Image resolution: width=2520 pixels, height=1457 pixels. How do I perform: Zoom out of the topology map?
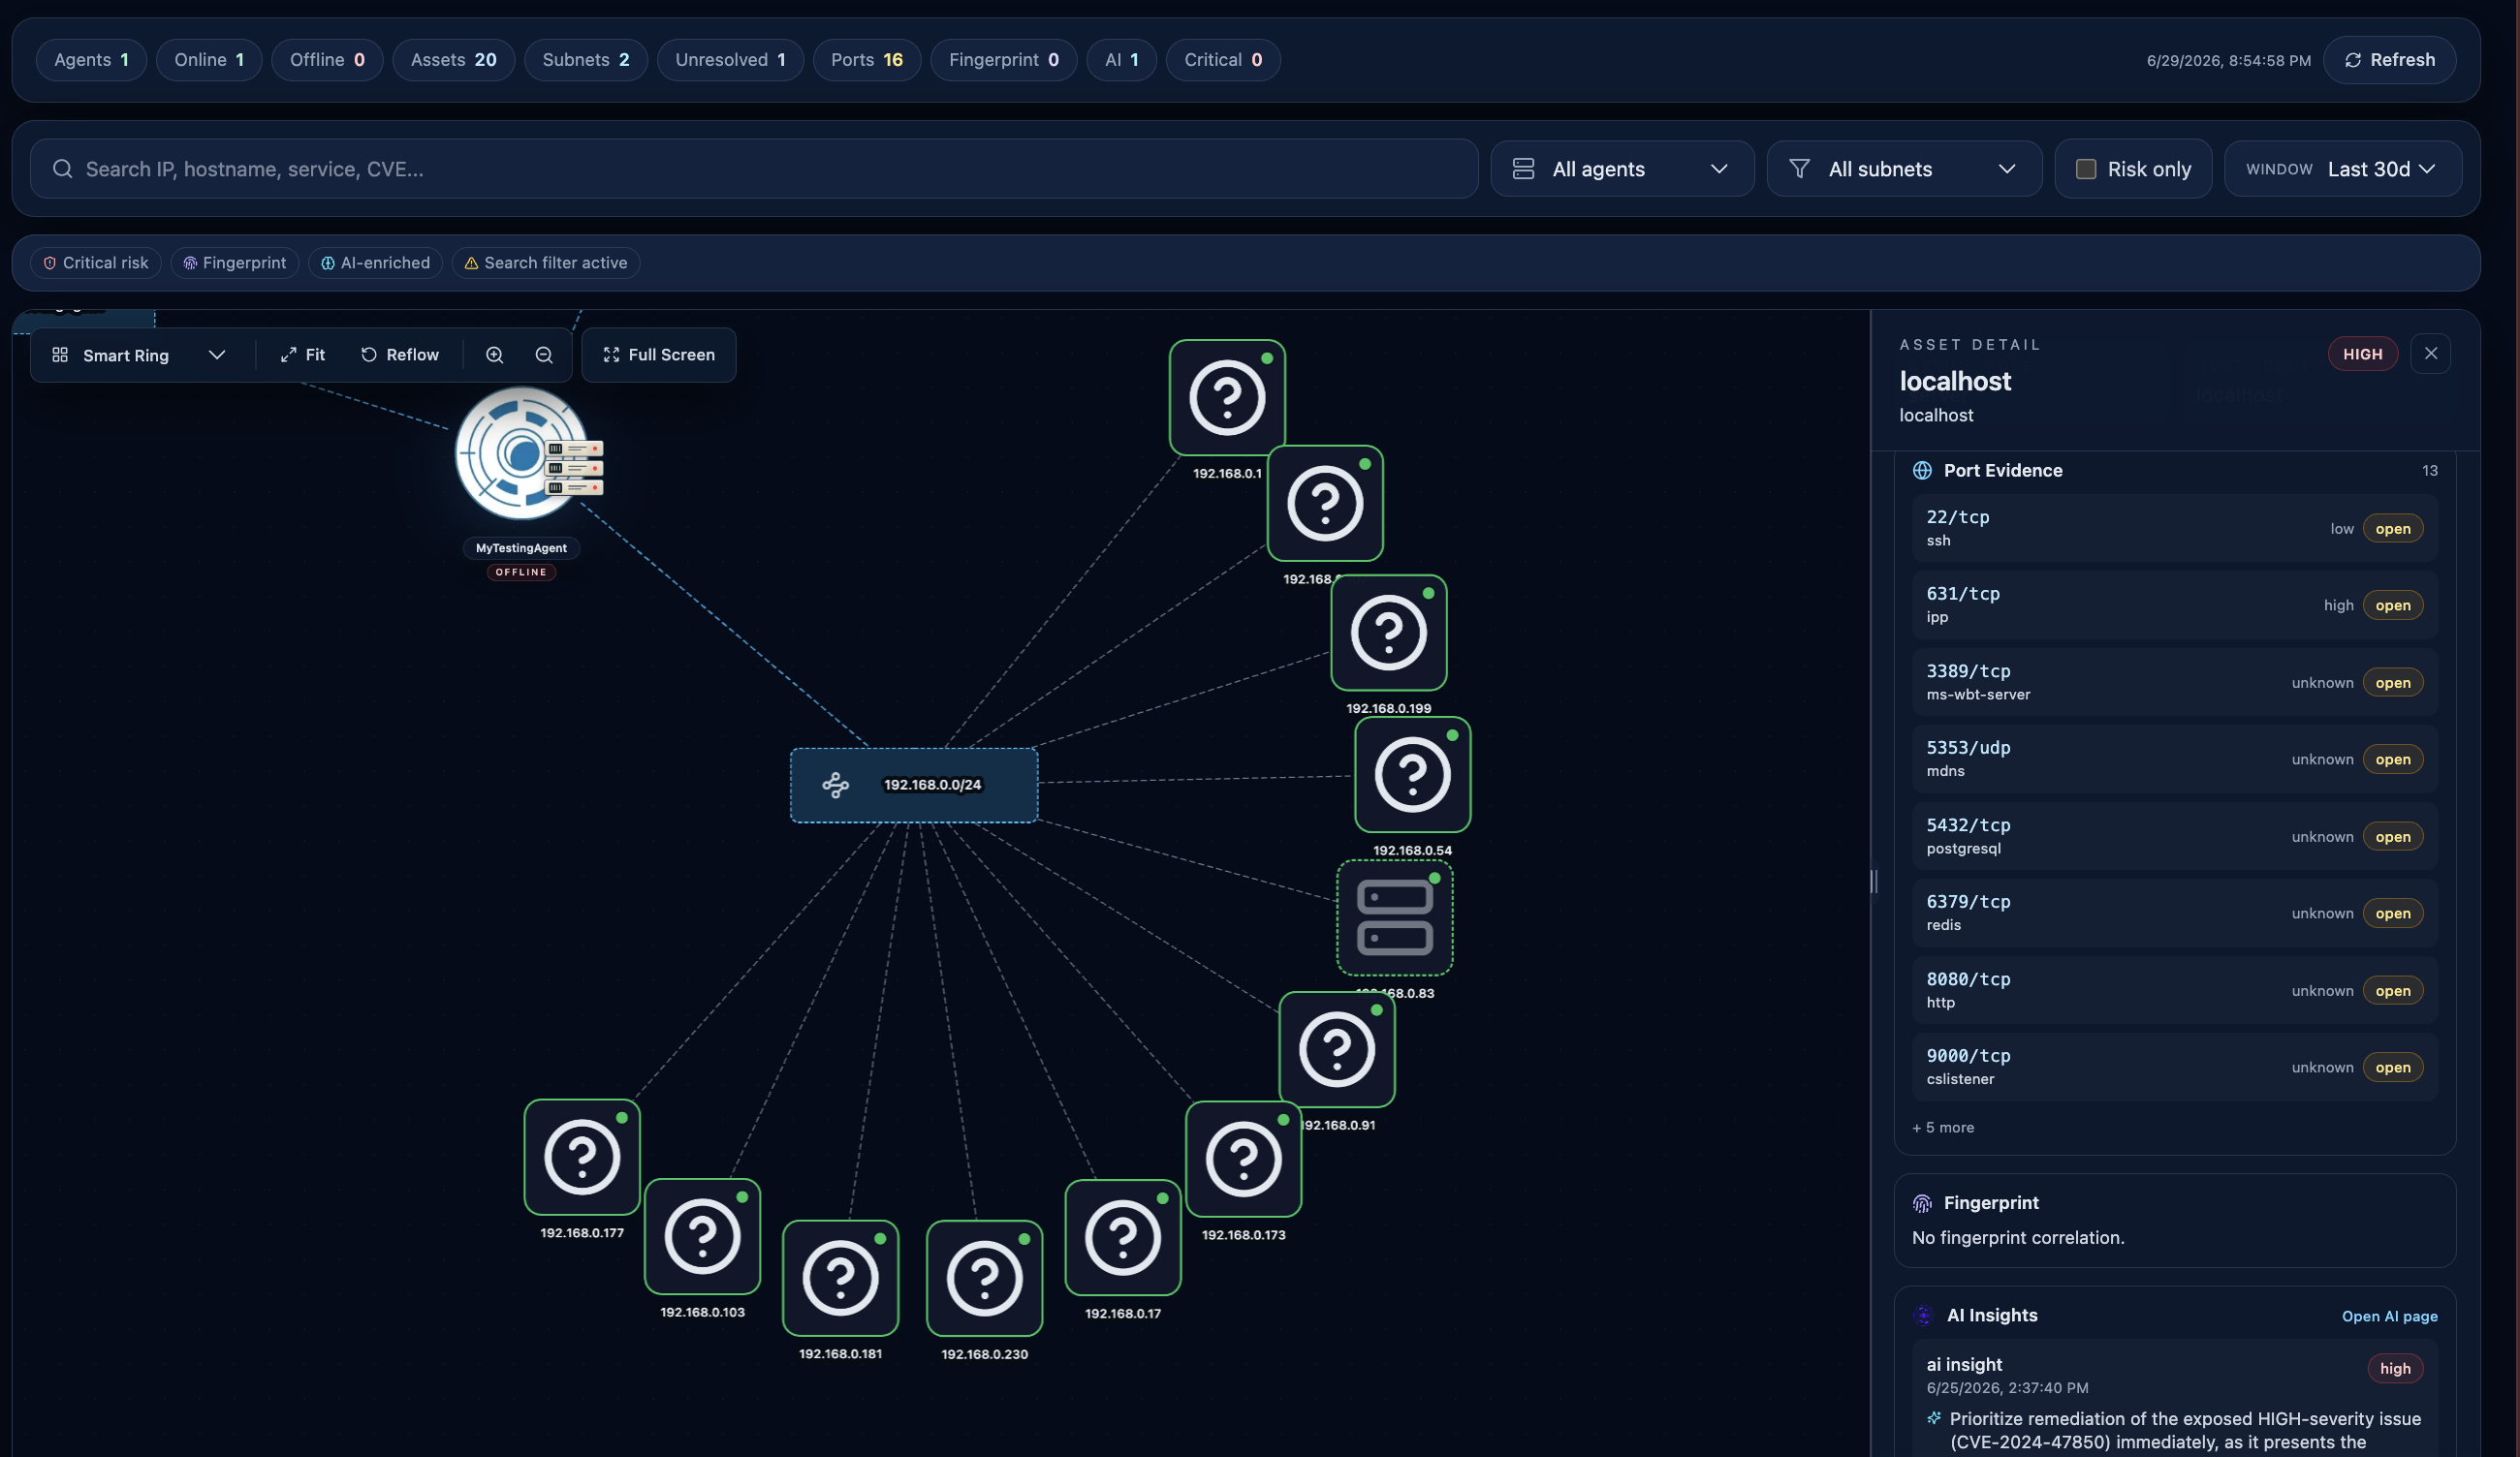tap(544, 355)
